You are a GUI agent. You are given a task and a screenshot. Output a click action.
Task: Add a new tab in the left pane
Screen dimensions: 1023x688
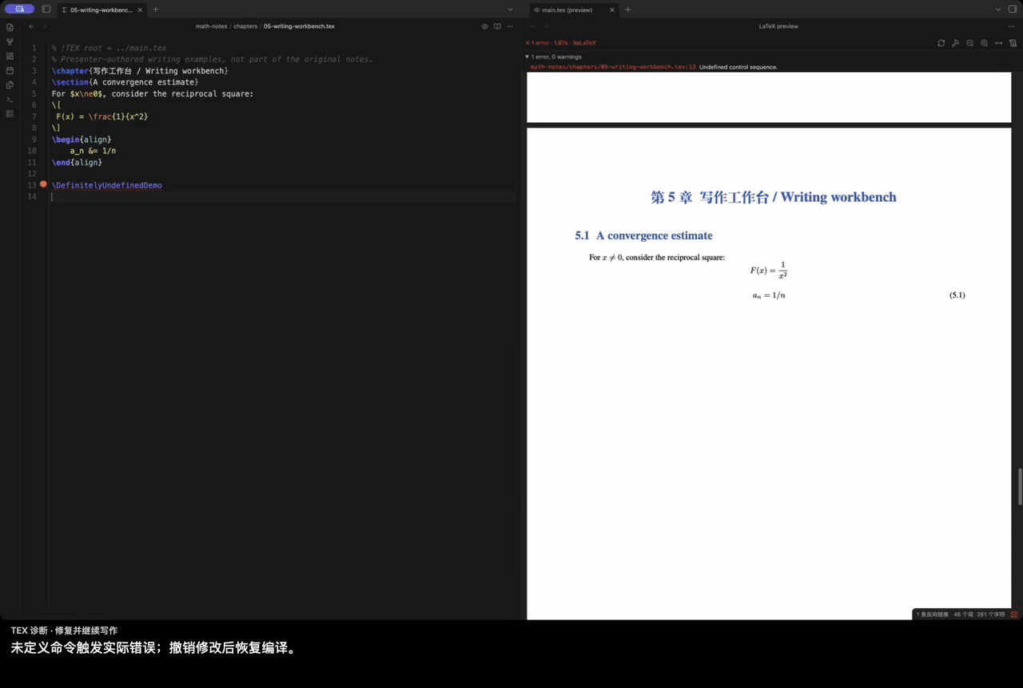(156, 10)
